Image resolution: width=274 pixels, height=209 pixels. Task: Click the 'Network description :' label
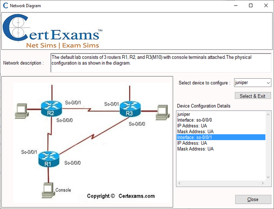pos(24,63)
